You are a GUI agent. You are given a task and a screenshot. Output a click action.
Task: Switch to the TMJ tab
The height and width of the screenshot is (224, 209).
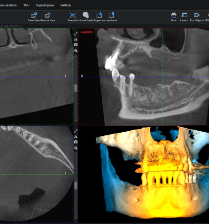[x=26, y=5]
